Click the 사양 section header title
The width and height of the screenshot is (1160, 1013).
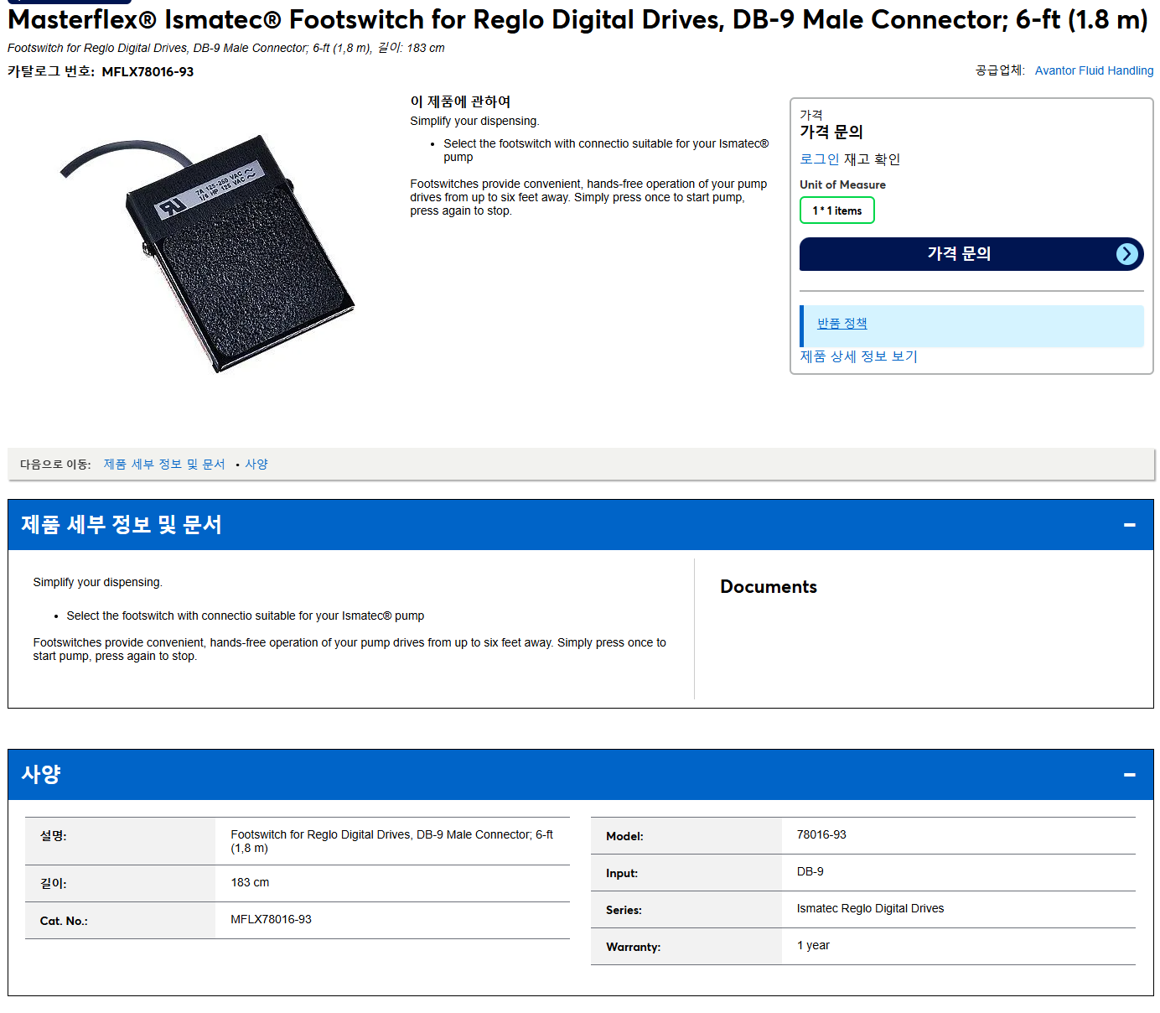pos(41,775)
